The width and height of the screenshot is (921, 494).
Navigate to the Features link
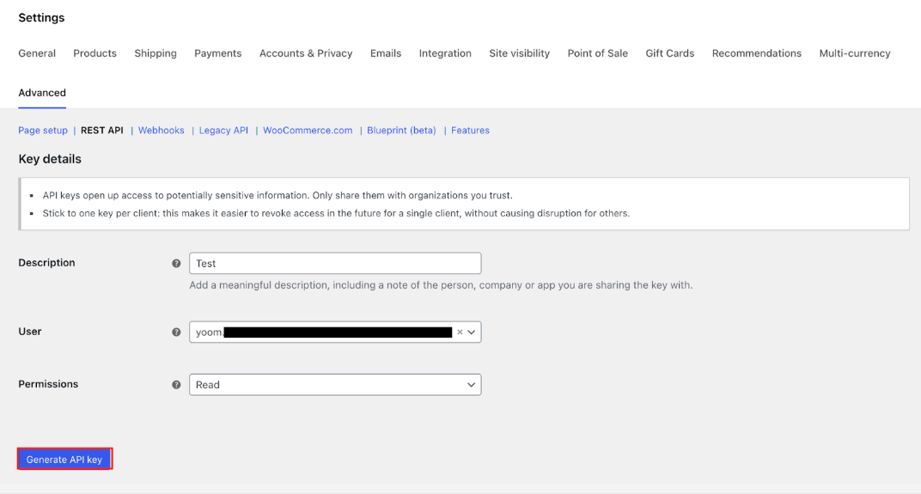point(470,131)
